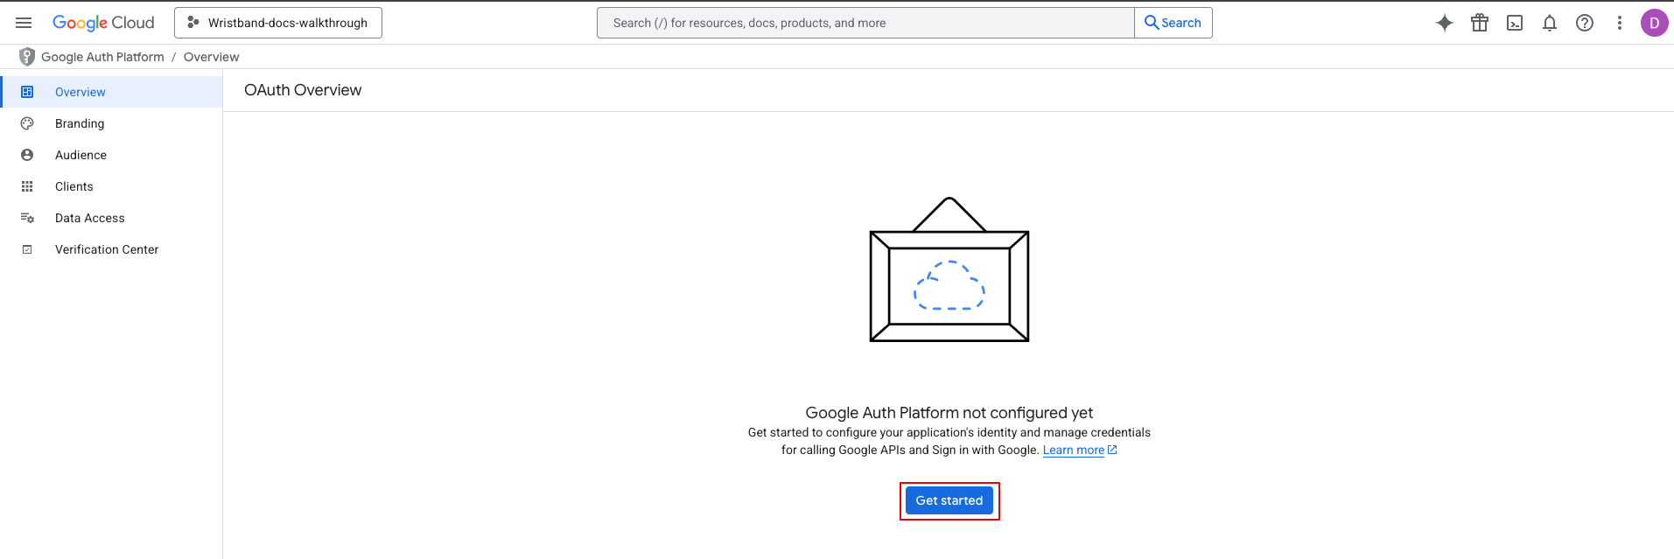Viewport: 1674px width, 559px height.
Task: Click the Get started button
Action: click(x=949, y=500)
